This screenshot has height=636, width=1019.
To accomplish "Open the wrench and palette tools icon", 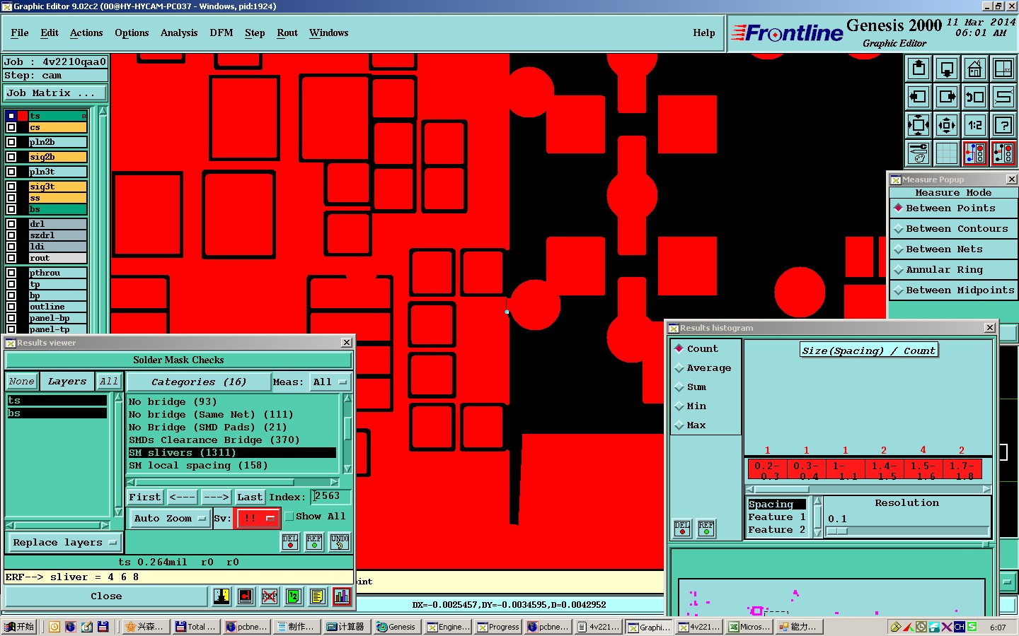I will click(919, 153).
